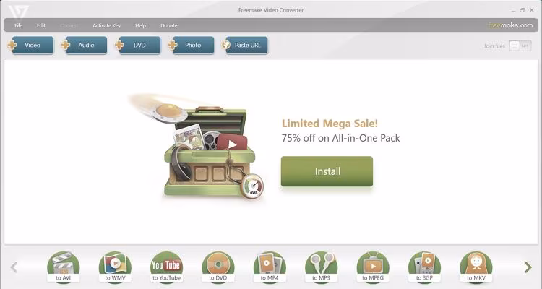
Task: Choose the to WMV conversion icon
Action: pos(115,267)
